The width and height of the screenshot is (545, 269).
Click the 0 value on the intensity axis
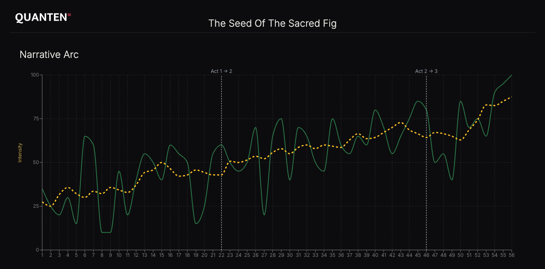[37, 250]
